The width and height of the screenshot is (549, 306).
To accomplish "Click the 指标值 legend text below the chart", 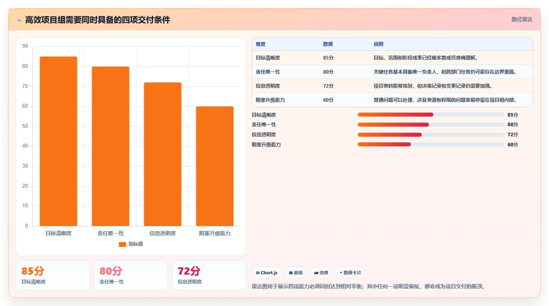I will click(x=136, y=244).
